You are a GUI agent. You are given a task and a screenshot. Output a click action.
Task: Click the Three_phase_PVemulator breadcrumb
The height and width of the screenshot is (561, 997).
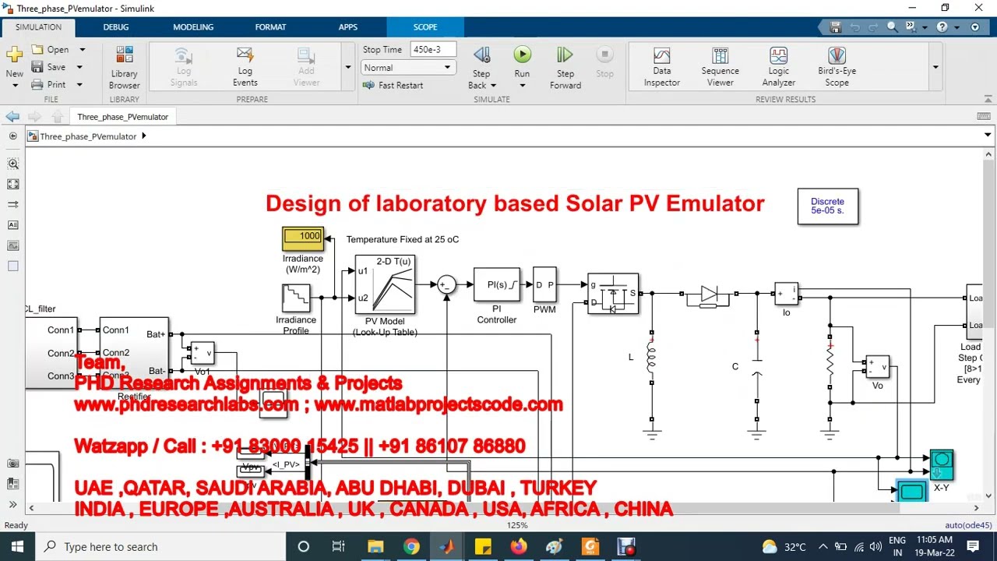click(x=88, y=136)
